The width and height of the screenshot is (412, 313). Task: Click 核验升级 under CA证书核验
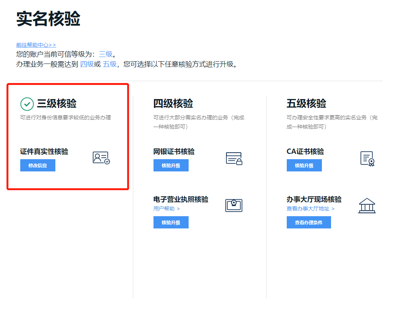[x=304, y=165]
